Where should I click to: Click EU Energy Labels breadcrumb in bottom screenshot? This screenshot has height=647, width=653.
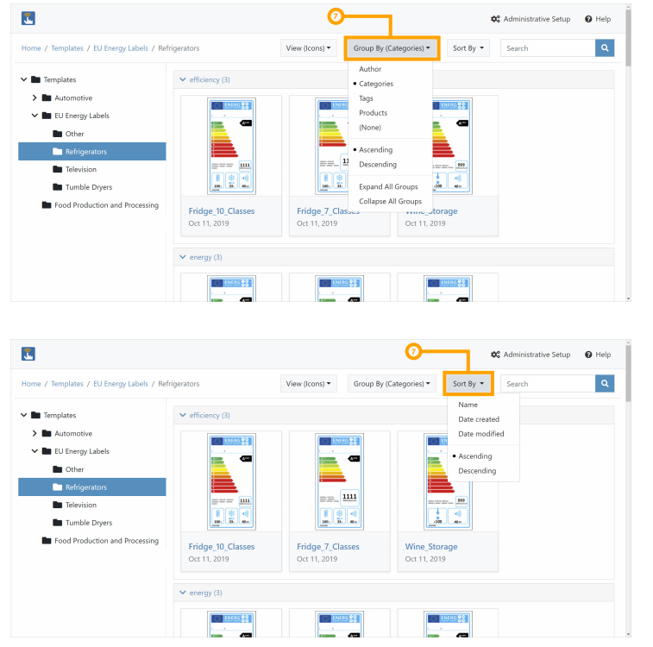tap(121, 384)
